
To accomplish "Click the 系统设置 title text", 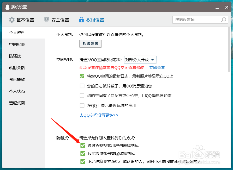I will (19, 7).
